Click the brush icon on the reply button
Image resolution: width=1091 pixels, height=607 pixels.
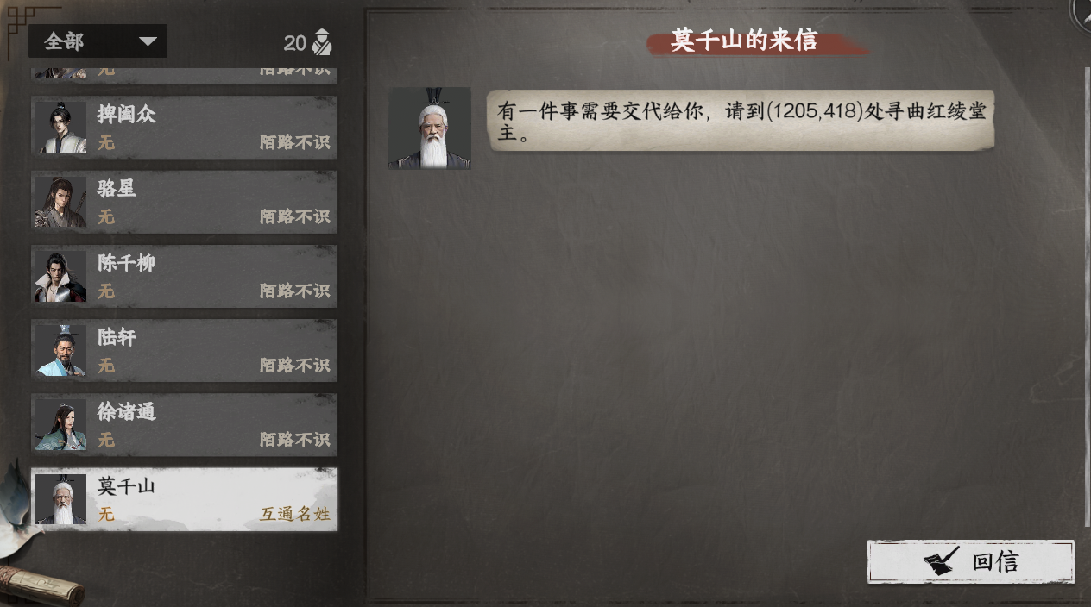[943, 562]
